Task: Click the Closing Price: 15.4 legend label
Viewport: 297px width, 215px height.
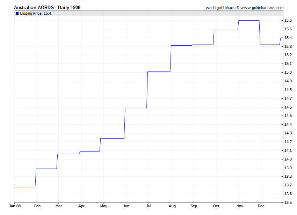Action: pyautogui.click(x=35, y=13)
